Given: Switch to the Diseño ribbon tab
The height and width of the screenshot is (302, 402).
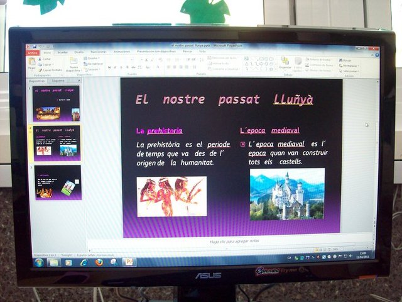Looking at the screenshot, I should [79, 52].
